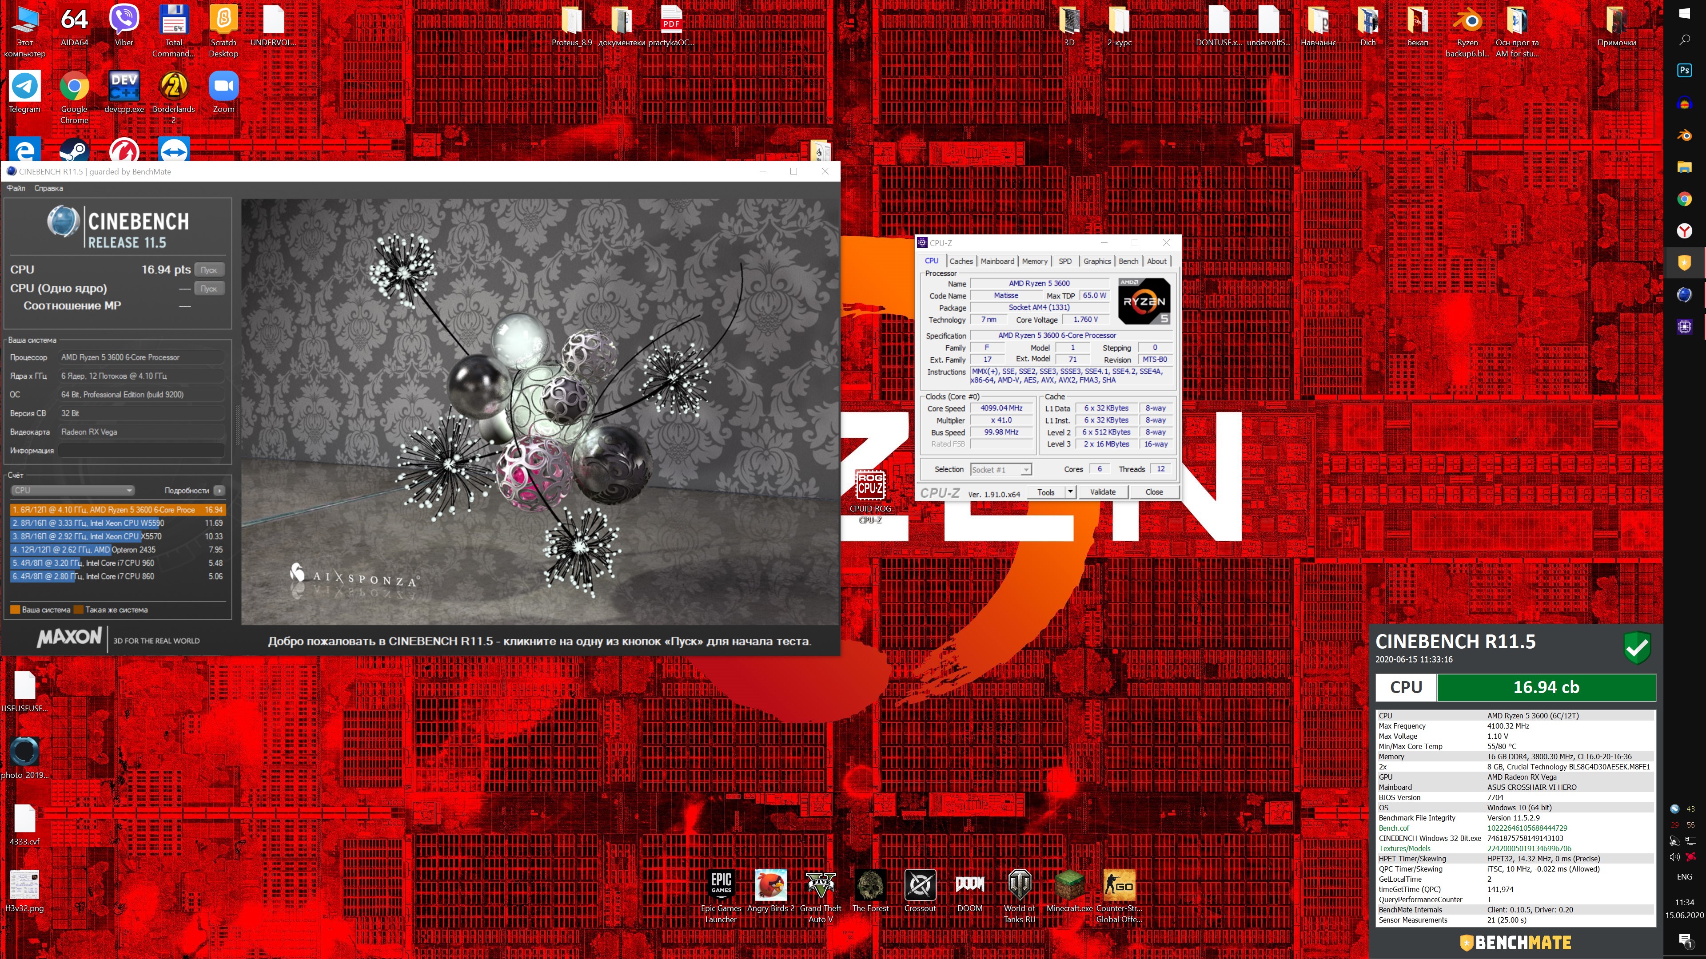This screenshot has height=959, width=1706.
Task: Click the Close button in CPU-Z
Action: coord(1154,492)
